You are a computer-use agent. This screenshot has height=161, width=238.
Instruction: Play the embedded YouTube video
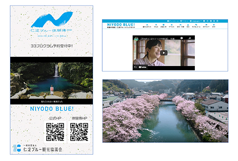point(164,53)
